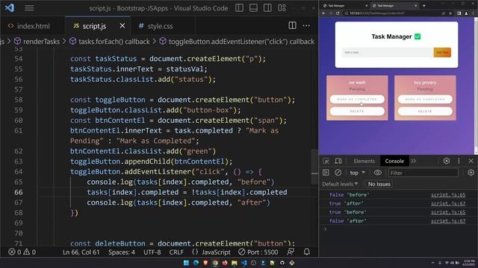This screenshot has height=268, width=478.
Task: Show more DevTools tabs chevron
Action: pyautogui.click(x=413, y=161)
